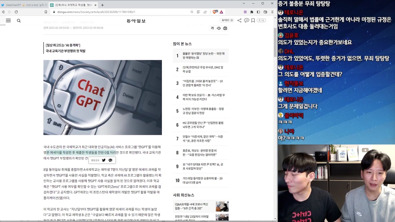Open a new browser tab

tap(102, 5)
